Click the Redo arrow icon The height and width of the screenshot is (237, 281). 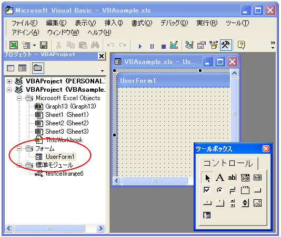pos(123,45)
